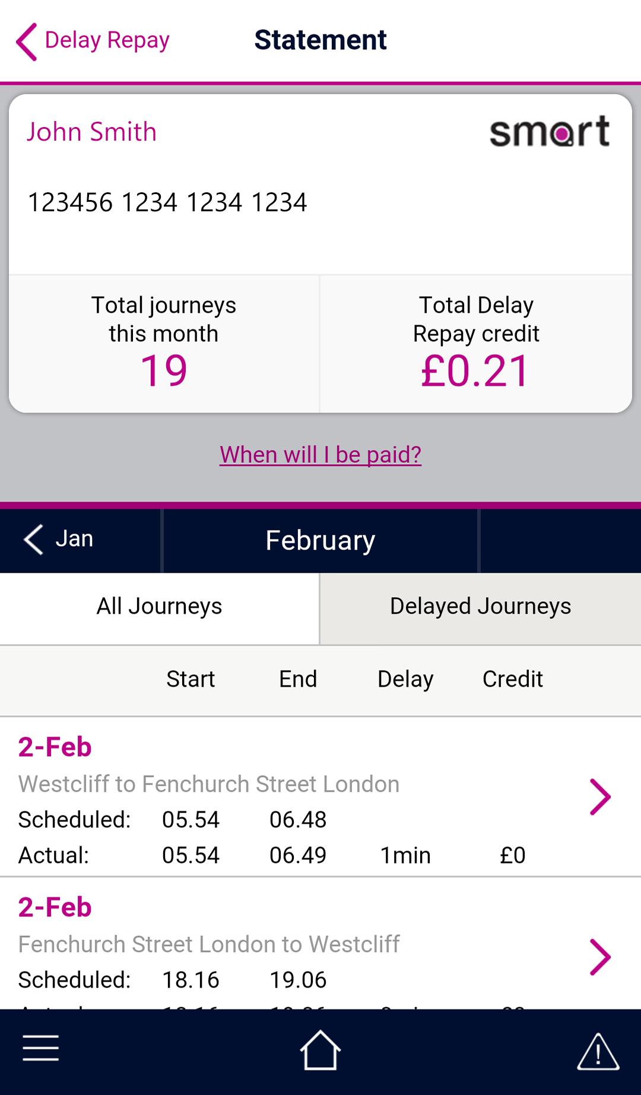Image resolution: width=641 pixels, height=1095 pixels.
Task: Click the Delay column header
Action: 405,679
